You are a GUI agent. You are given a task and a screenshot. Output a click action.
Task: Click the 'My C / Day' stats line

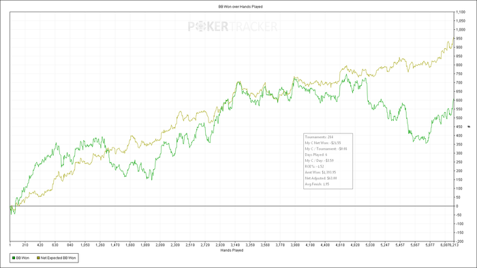319,161
